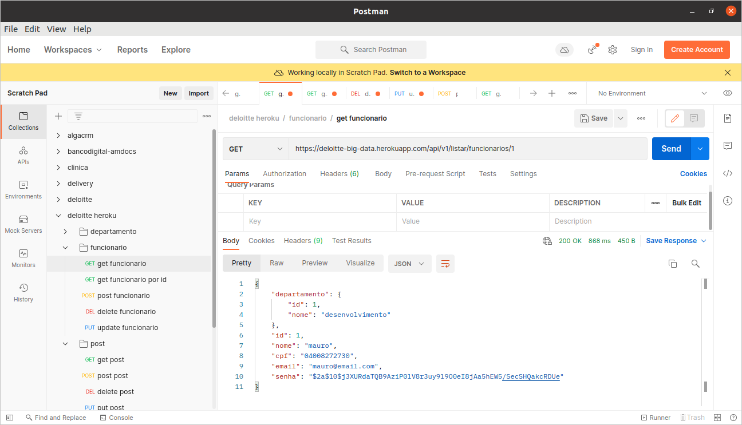Open the Send button's dropdown arrow
Screen dimensions: 742x425
[700, 149]
